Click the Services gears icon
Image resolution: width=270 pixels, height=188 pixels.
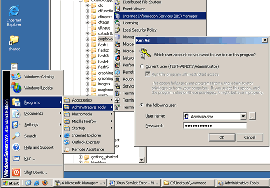pyautogui.click(x=117, y=86)
